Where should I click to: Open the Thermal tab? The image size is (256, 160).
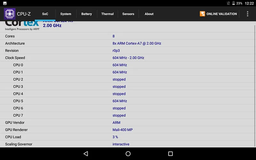(108, 14)
